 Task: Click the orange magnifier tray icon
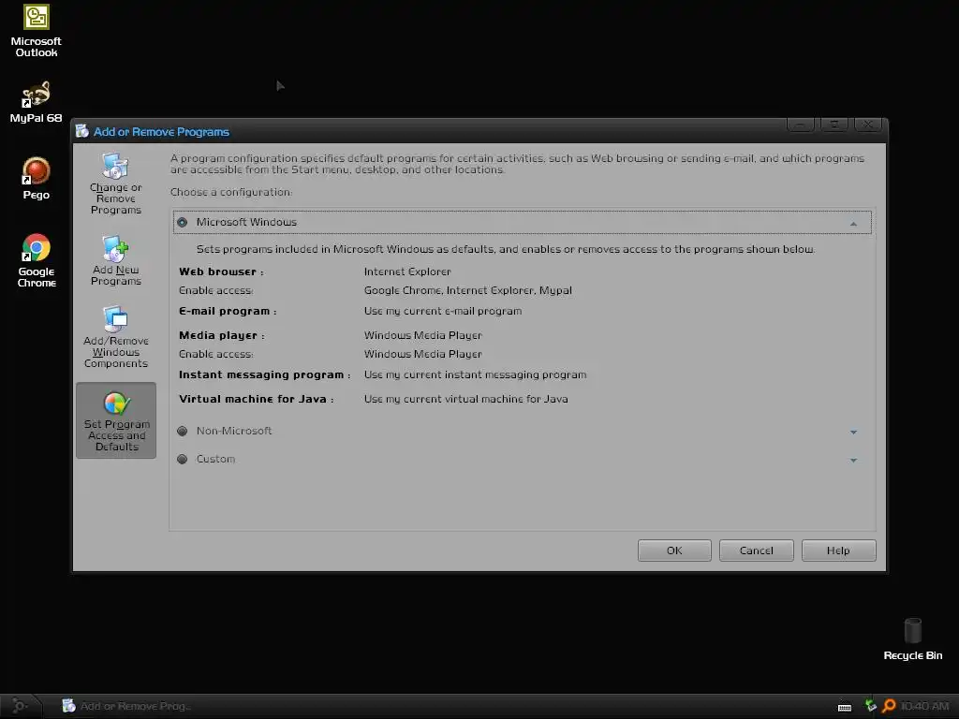[889, 706]
